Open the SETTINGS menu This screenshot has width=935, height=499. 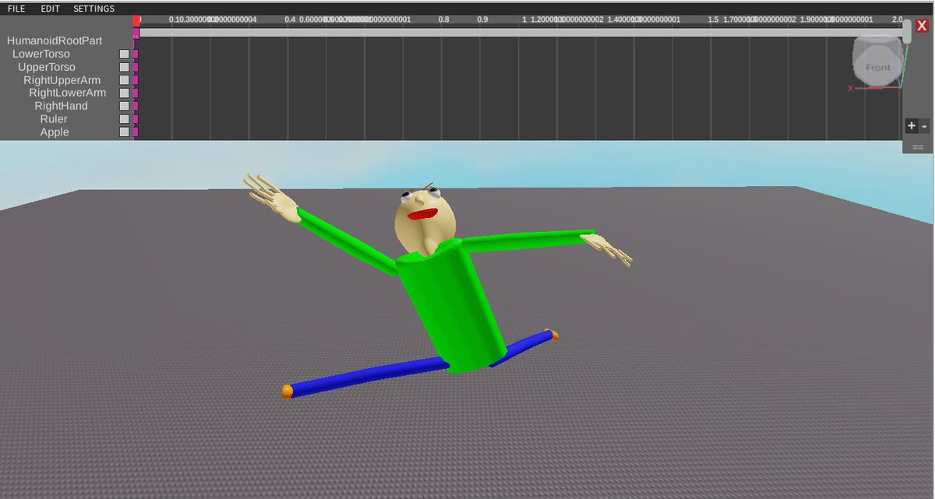93,9
